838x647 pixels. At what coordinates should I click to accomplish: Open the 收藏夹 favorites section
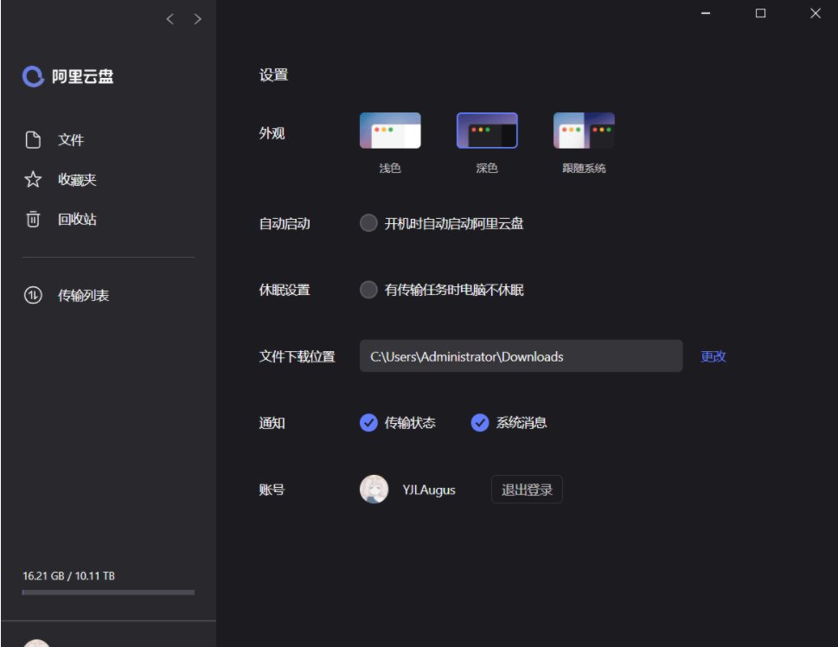[80, 179]
